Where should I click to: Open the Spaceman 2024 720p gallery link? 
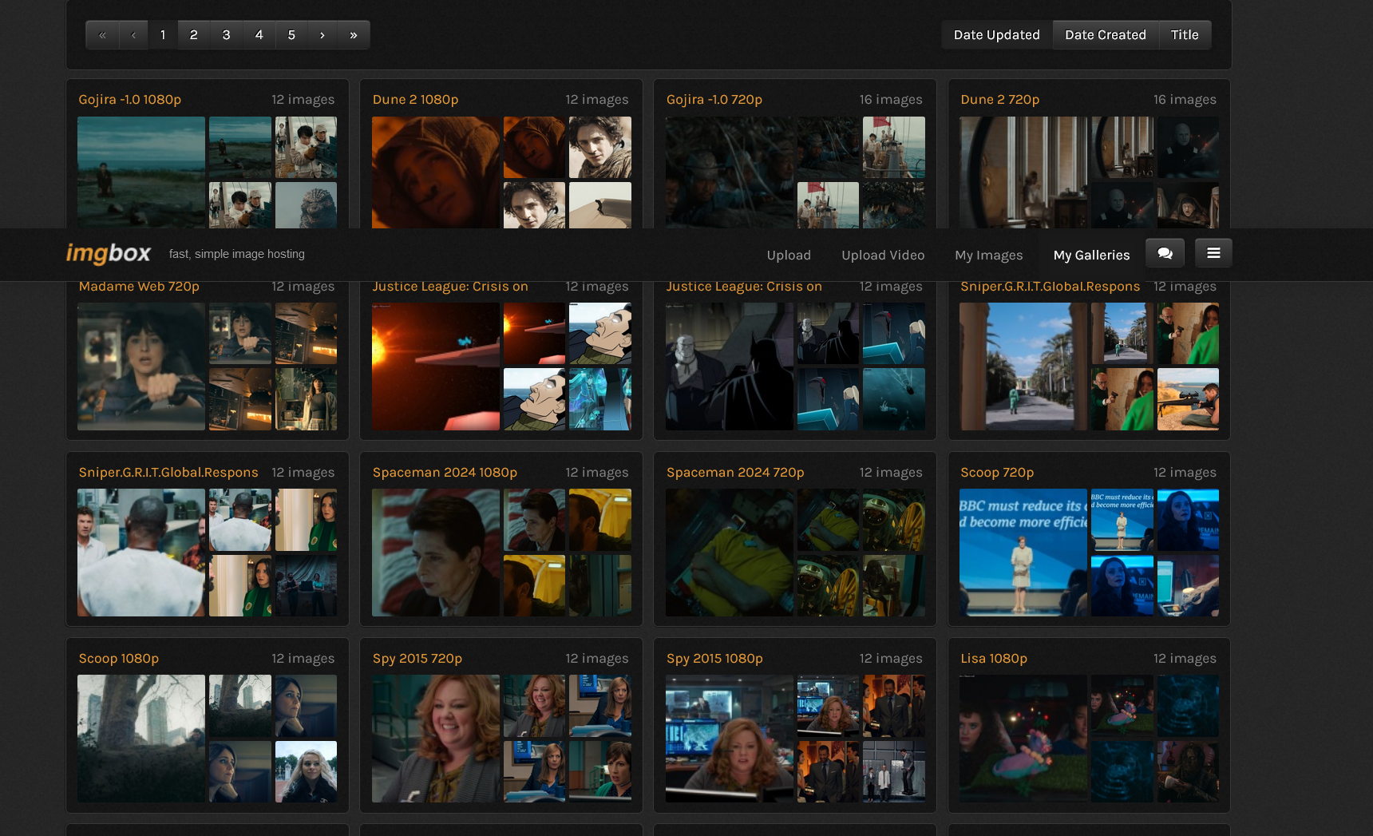[x=734, y=473]
